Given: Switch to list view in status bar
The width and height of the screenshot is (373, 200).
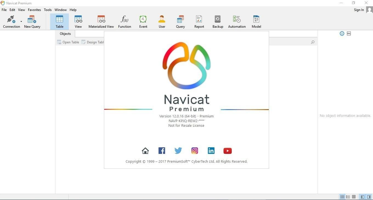Looking at the screenshot, I should pos(348,197).
